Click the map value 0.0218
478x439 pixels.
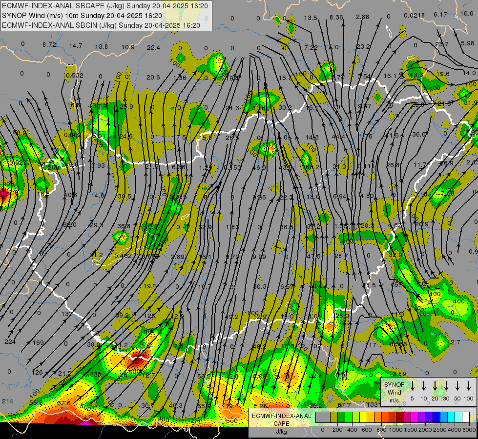414,16
